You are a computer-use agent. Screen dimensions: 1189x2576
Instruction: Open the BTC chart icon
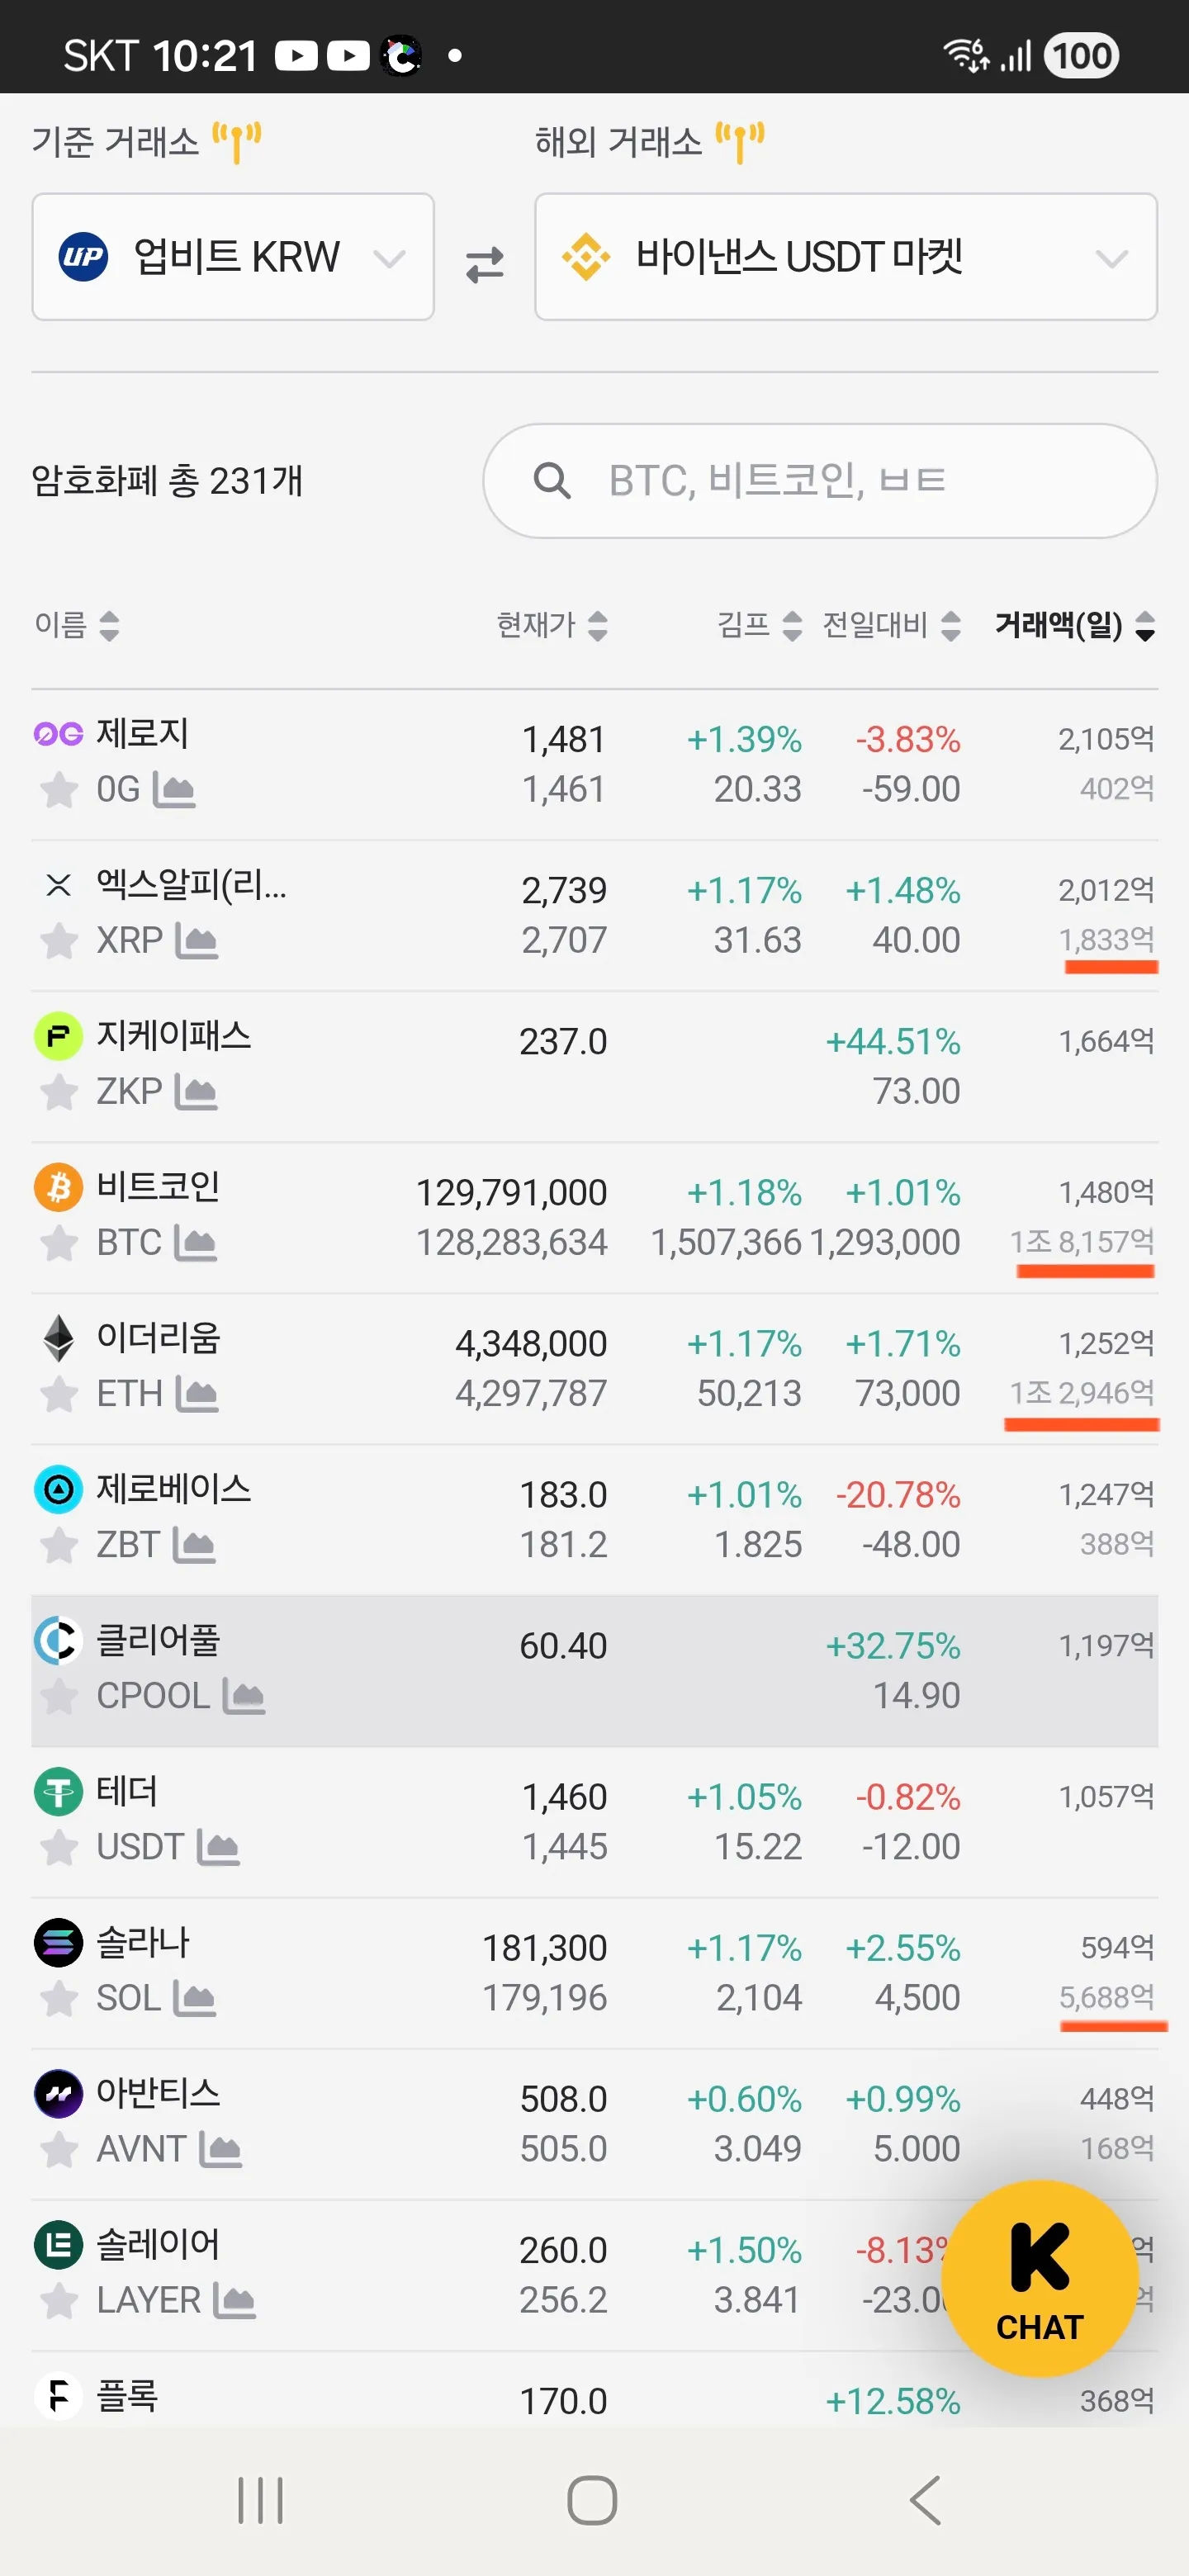click(x=195, y=1243)
